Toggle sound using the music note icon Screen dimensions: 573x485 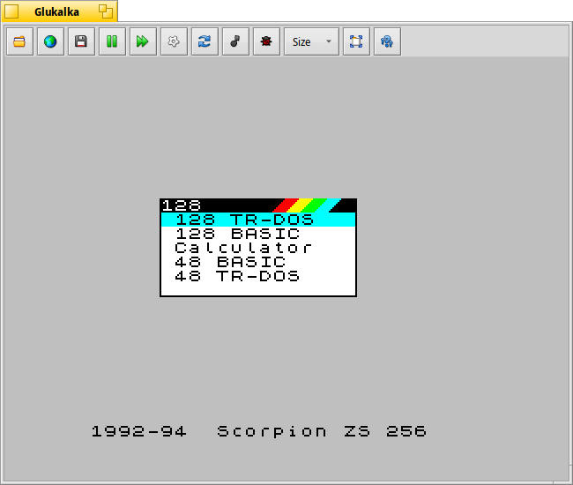235,41
